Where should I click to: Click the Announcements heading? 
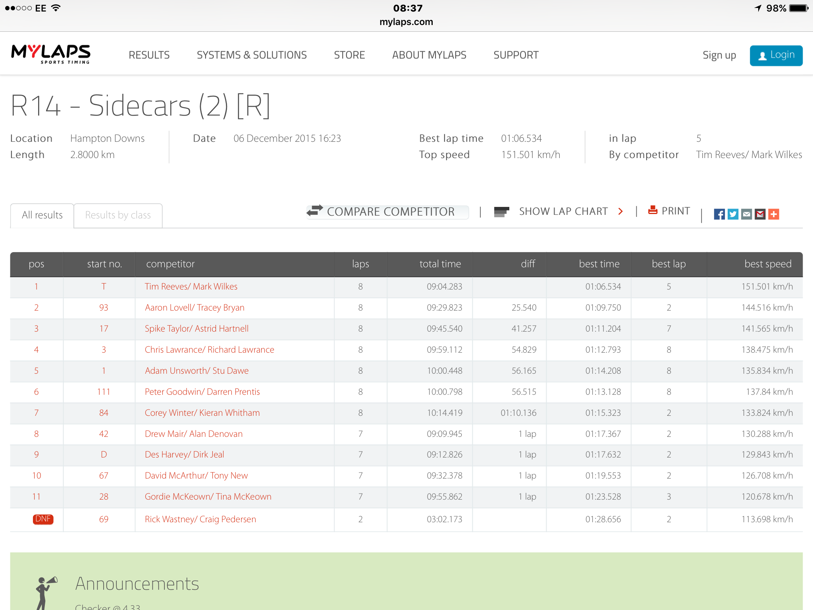pyautogui.click(x=137, y=584)
